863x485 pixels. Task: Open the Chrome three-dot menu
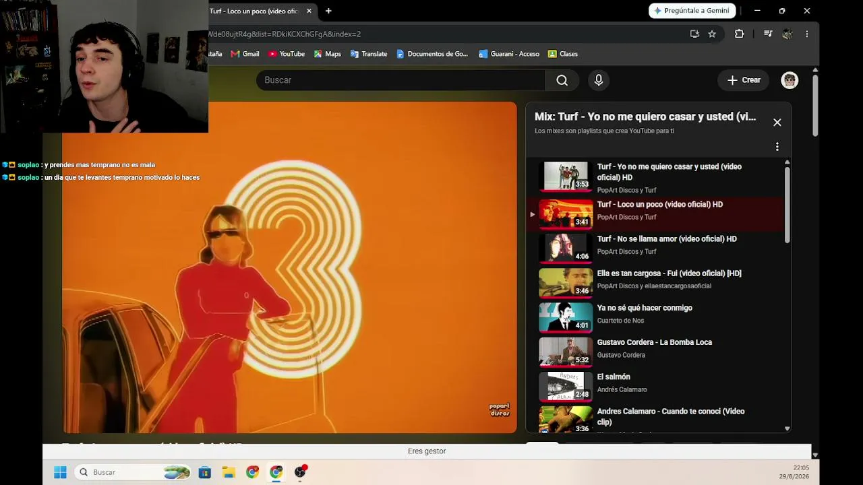[807, 34]
